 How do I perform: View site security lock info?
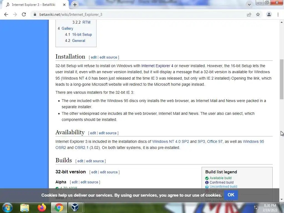pos(35,14)
